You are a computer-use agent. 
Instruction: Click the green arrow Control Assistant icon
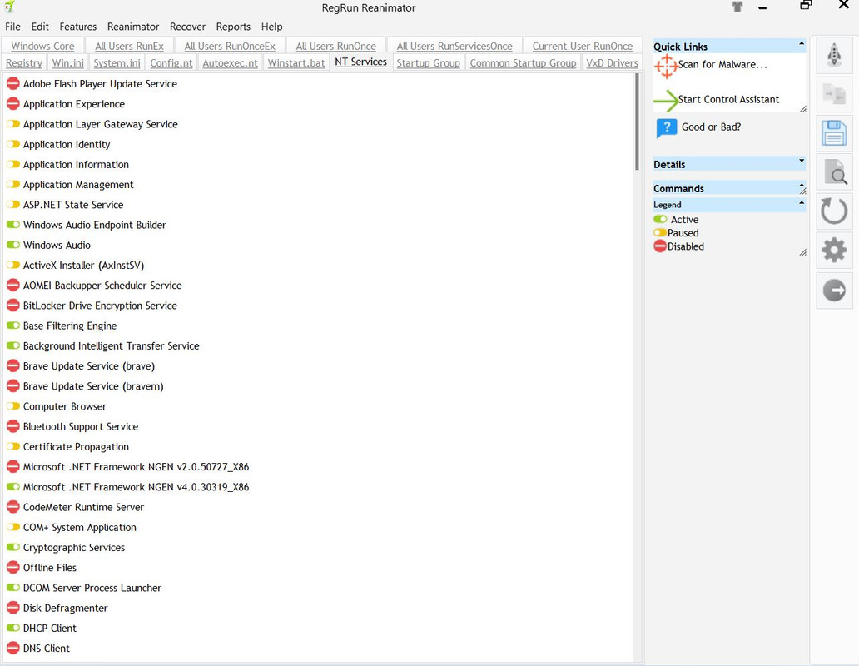coord(666,101)
